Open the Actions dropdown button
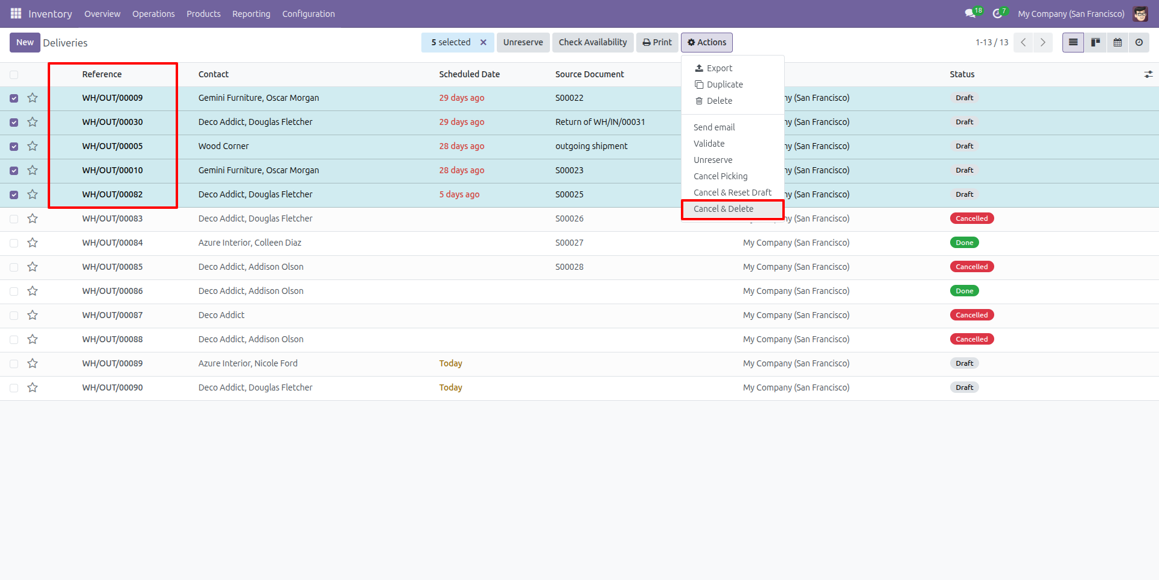 tap(707, 42)
